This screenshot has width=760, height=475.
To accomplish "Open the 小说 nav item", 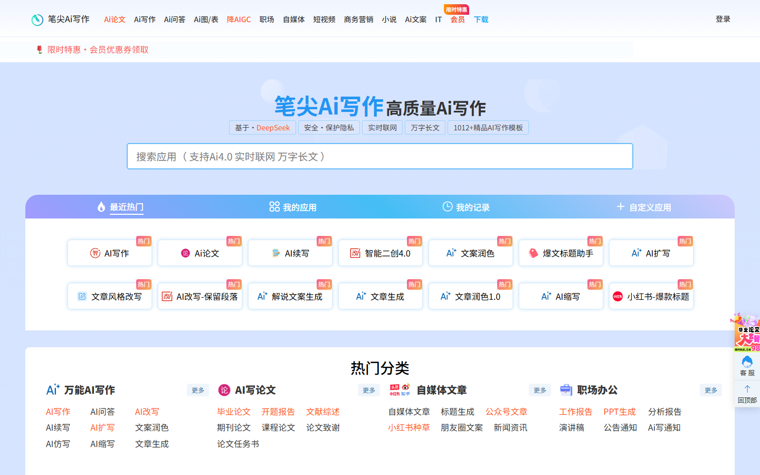I will (x=389, y=20).
